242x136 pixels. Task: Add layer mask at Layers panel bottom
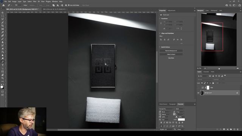point(224,129)
